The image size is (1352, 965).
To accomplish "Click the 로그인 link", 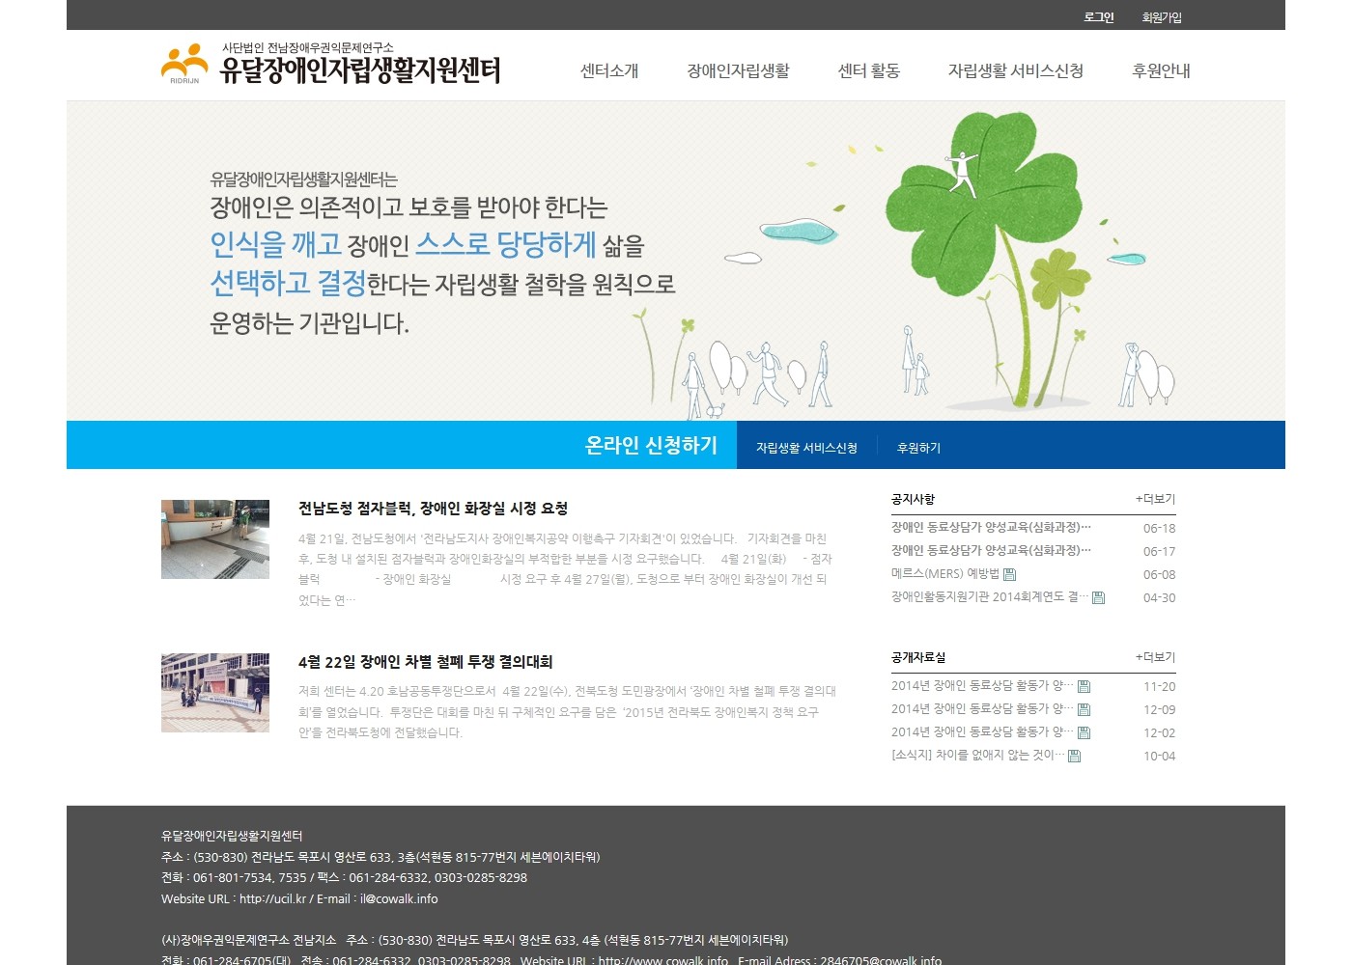I will tap(1098, 17).
